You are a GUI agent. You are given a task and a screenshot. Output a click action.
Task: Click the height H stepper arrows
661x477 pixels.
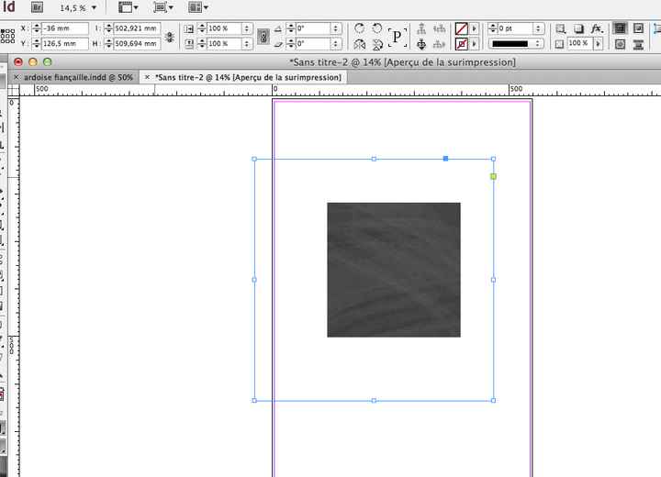pos(108,43)
